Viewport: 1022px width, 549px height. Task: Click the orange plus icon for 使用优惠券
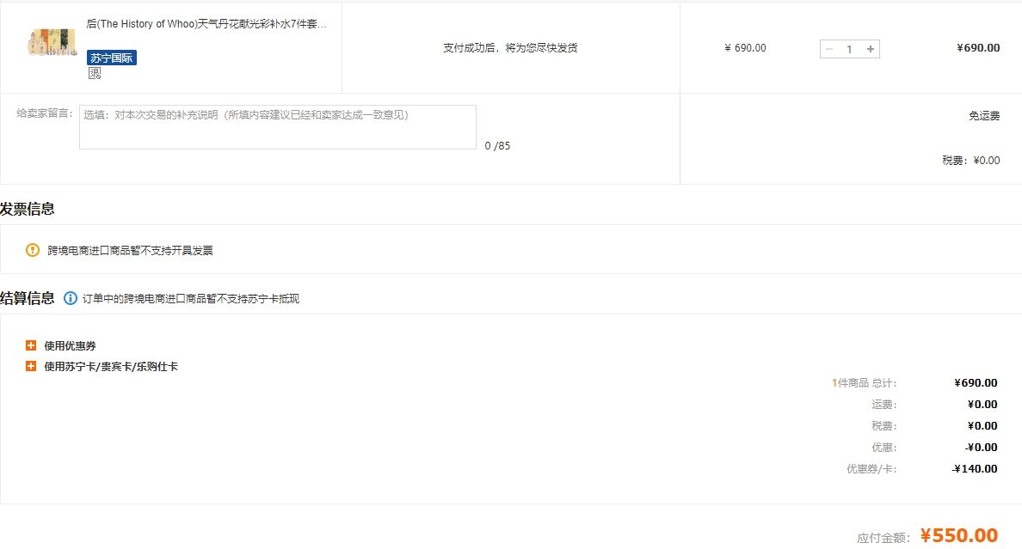tap(31, 345)
